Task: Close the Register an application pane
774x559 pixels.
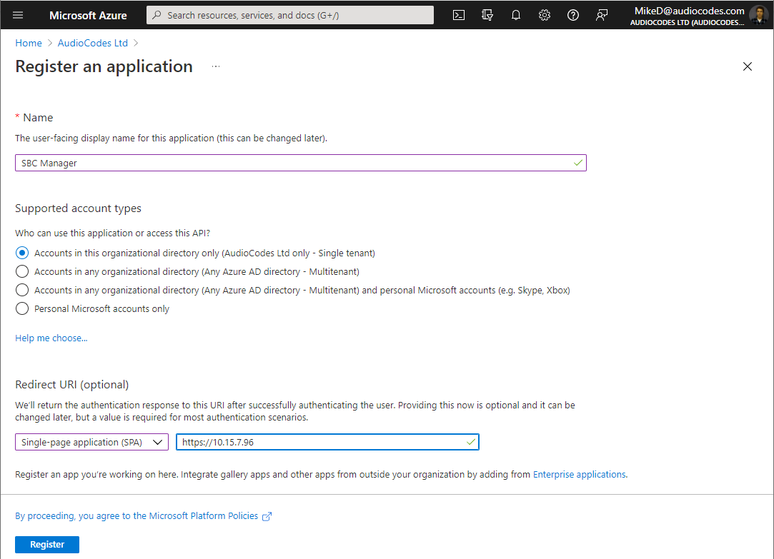Action: [x=748, y=66]
